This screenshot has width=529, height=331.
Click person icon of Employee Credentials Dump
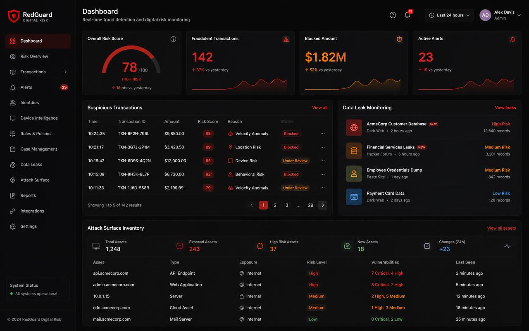(354, 174)
